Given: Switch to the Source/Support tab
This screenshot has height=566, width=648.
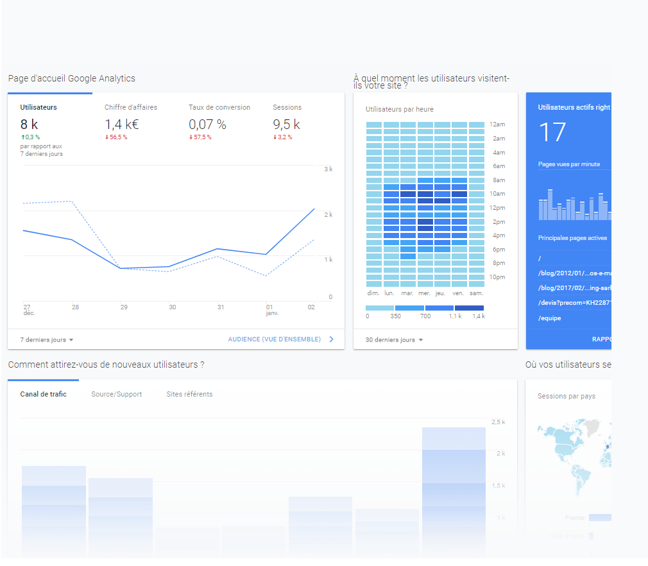Looking at the screenshot, I should [117, 394].
